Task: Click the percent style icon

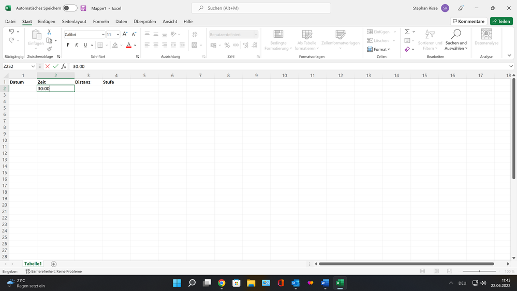Action: pyautogui.click(x=227, y=45)
